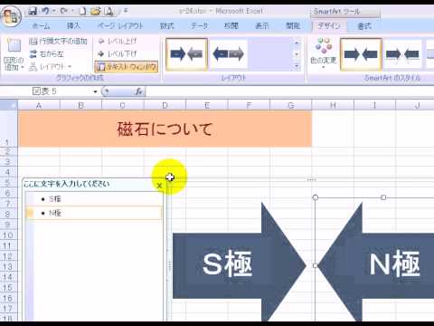
Task: Select the S極 right-pointing arrow shape
Action: pyautogui.click(x=239, y=265)
